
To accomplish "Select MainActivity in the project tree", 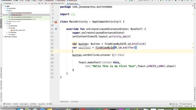I will 17,15.
